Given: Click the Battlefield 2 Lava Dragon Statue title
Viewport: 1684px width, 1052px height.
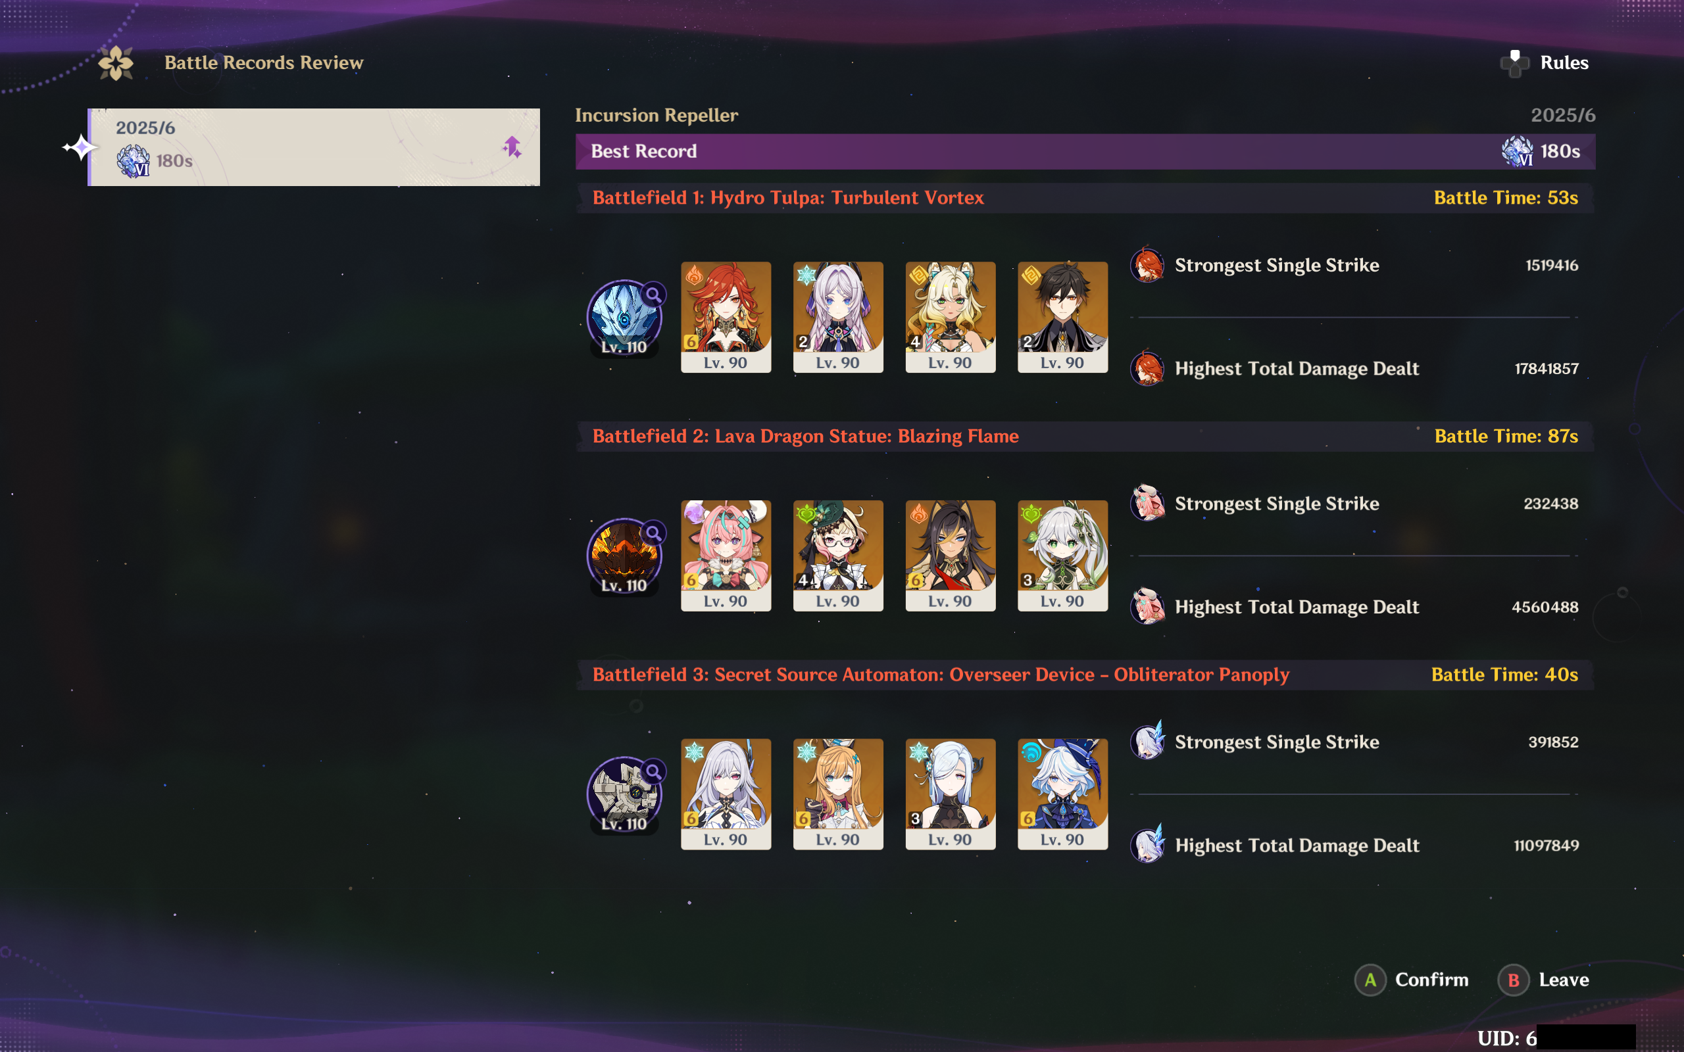Looking at the screenshot, I should coord(805,436).
